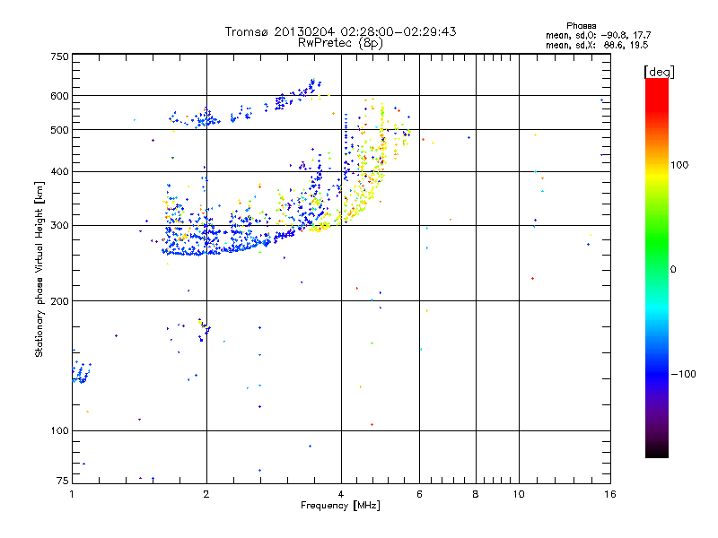Click the blue echo cluster near 1 MHz, 130 km
718x538 pixels.
[81, 373]
